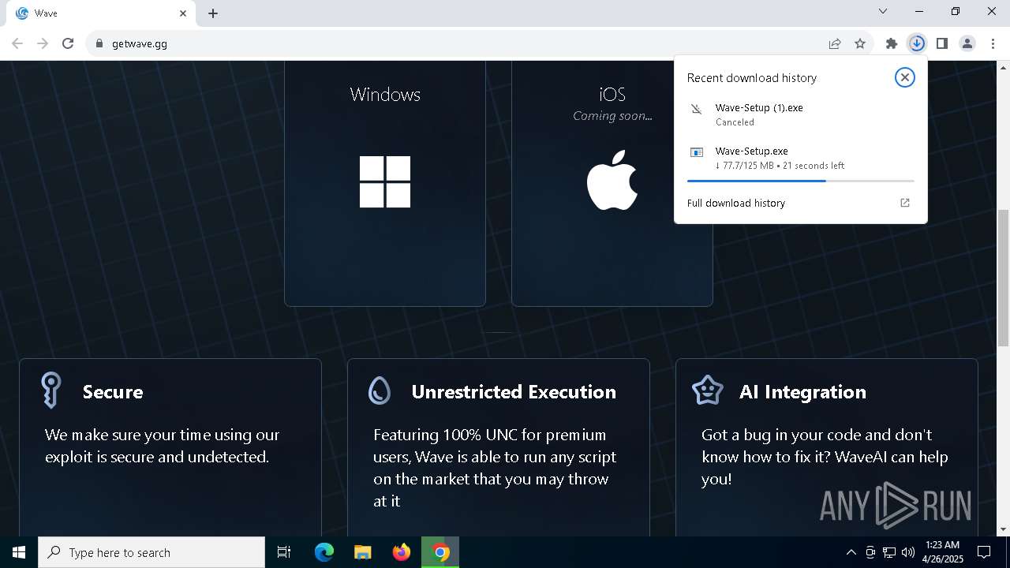Screen dimensions: 1010x568
Task: Click the Secure key icon
Action: [51, 390]
